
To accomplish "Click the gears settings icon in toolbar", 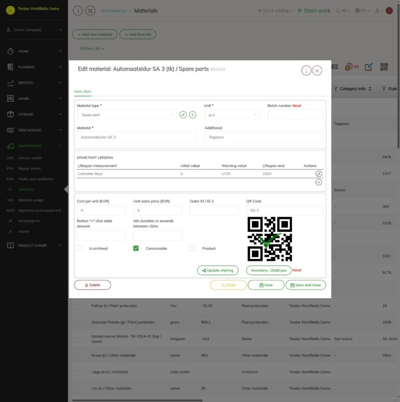I will (349, 67).
